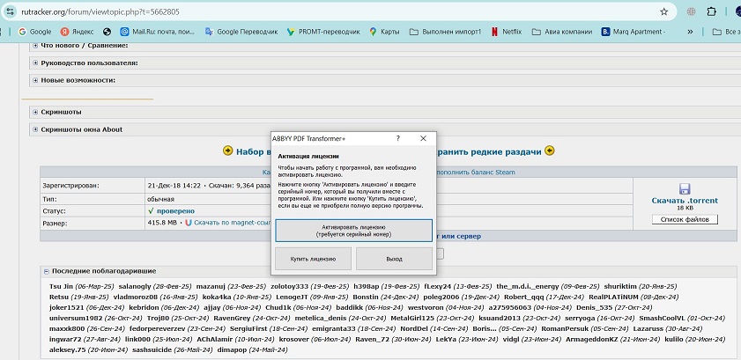Click the Список файлов button
The height and width of the screenshot is (360, 741).
click(685, 219)
